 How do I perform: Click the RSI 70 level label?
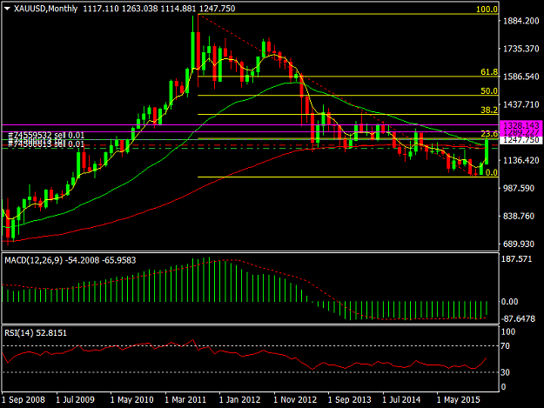505,346
